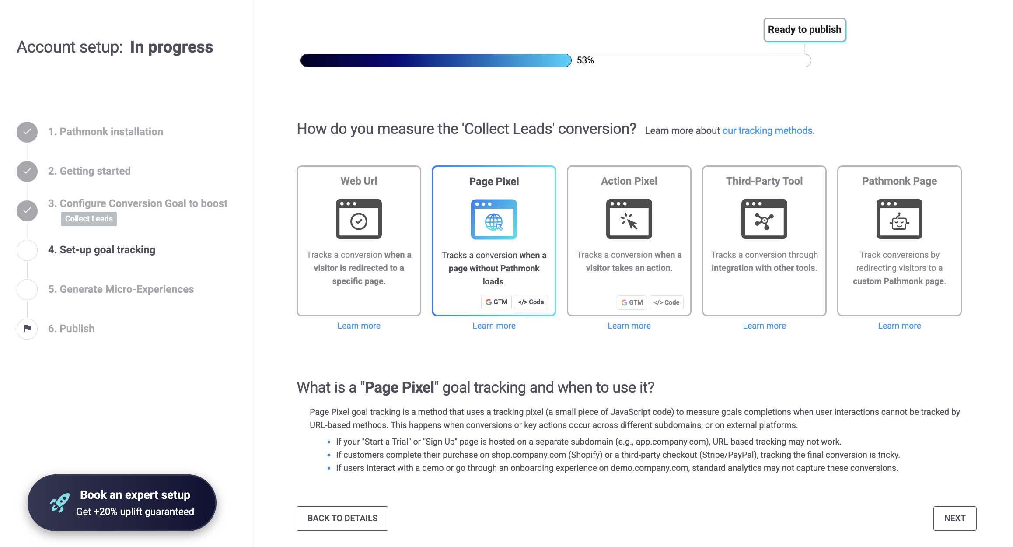This screenshot has width=1013, height=547.
Task: Click the Pathmonk installation checkmark circle
Action: pyautogui.click(x=27, y=132)
